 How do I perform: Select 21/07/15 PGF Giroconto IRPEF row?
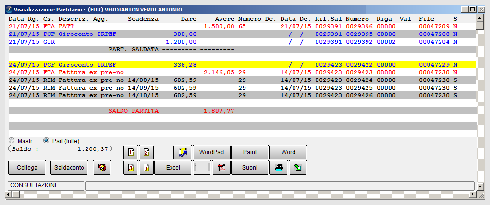[x=242, y=34]
